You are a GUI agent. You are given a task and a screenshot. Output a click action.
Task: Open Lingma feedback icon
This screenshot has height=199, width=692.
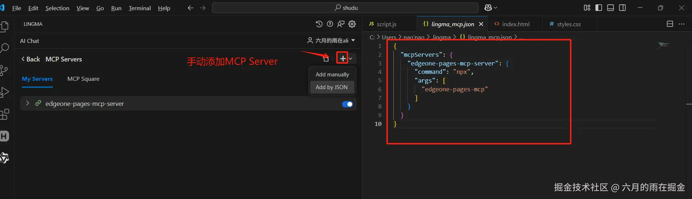[341, 24]
